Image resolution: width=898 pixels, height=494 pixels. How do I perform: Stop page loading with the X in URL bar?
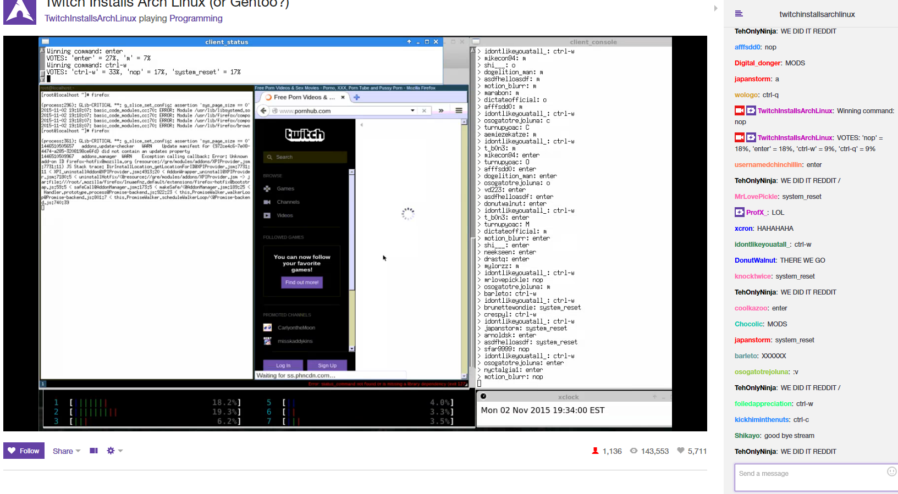[424, 110]
